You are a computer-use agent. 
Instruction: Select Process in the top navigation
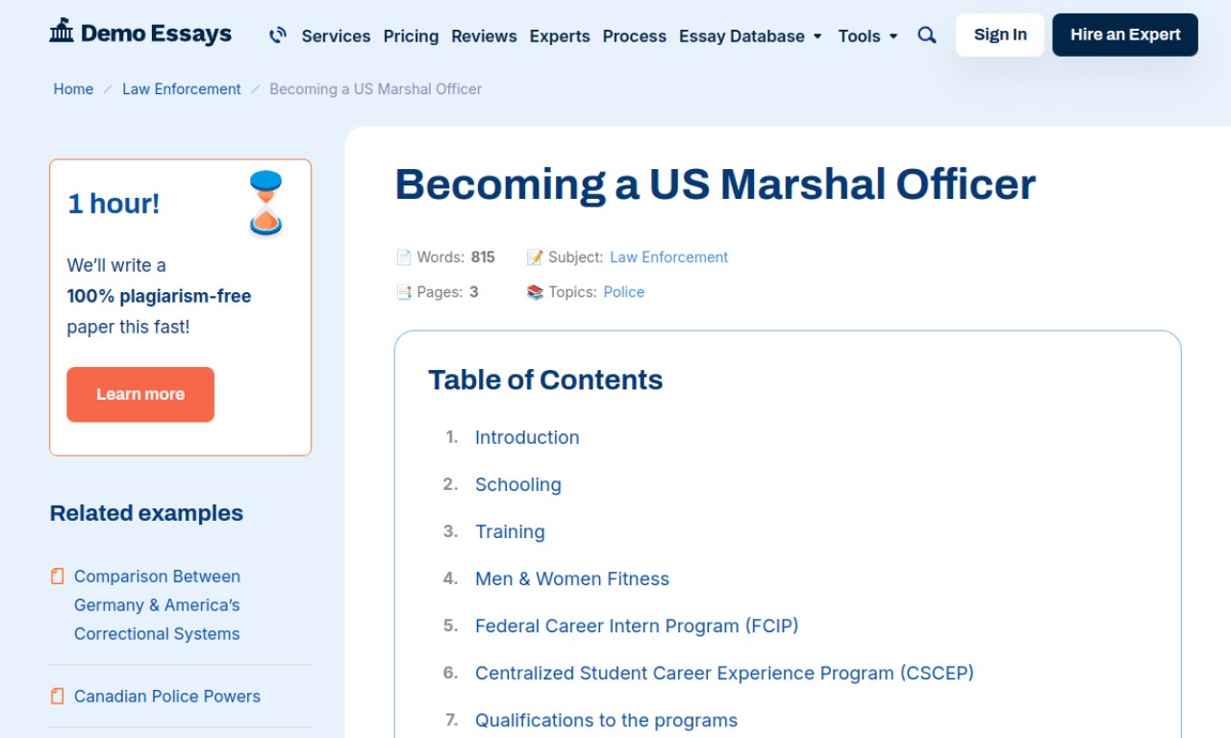(635, 36)
